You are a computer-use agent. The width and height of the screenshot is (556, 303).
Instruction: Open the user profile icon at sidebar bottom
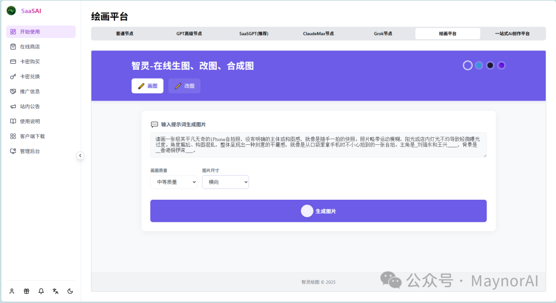(12, 291)
